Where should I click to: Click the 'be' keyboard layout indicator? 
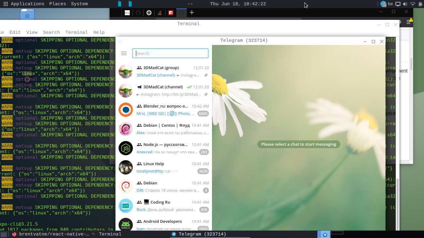click(x=390, y=4)
